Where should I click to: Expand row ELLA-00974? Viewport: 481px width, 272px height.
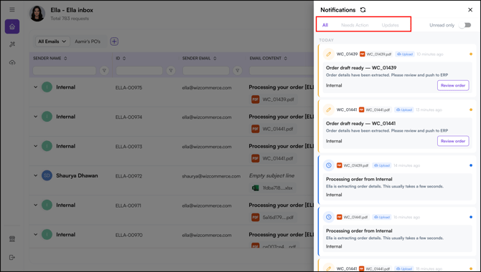click(x=36, y=117)
